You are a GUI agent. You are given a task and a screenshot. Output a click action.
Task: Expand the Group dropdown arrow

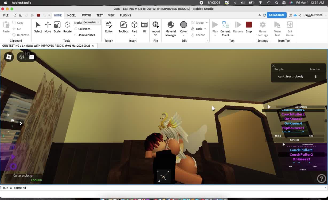point(207,23)
